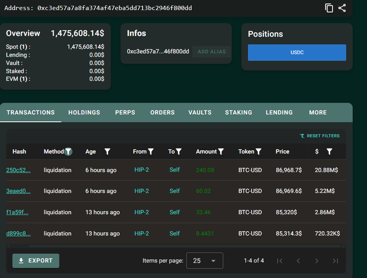367x278 pixels.
Task: Switch to the Vaults tab
Action: point(200,113)
